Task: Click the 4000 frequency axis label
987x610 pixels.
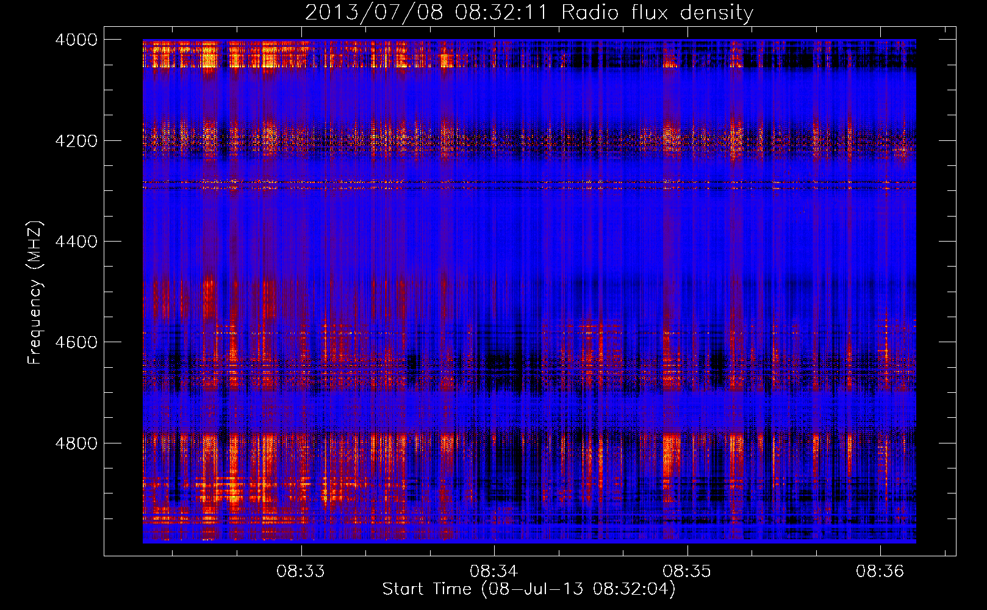Action: pyautogui.click(x=76, y=40)
